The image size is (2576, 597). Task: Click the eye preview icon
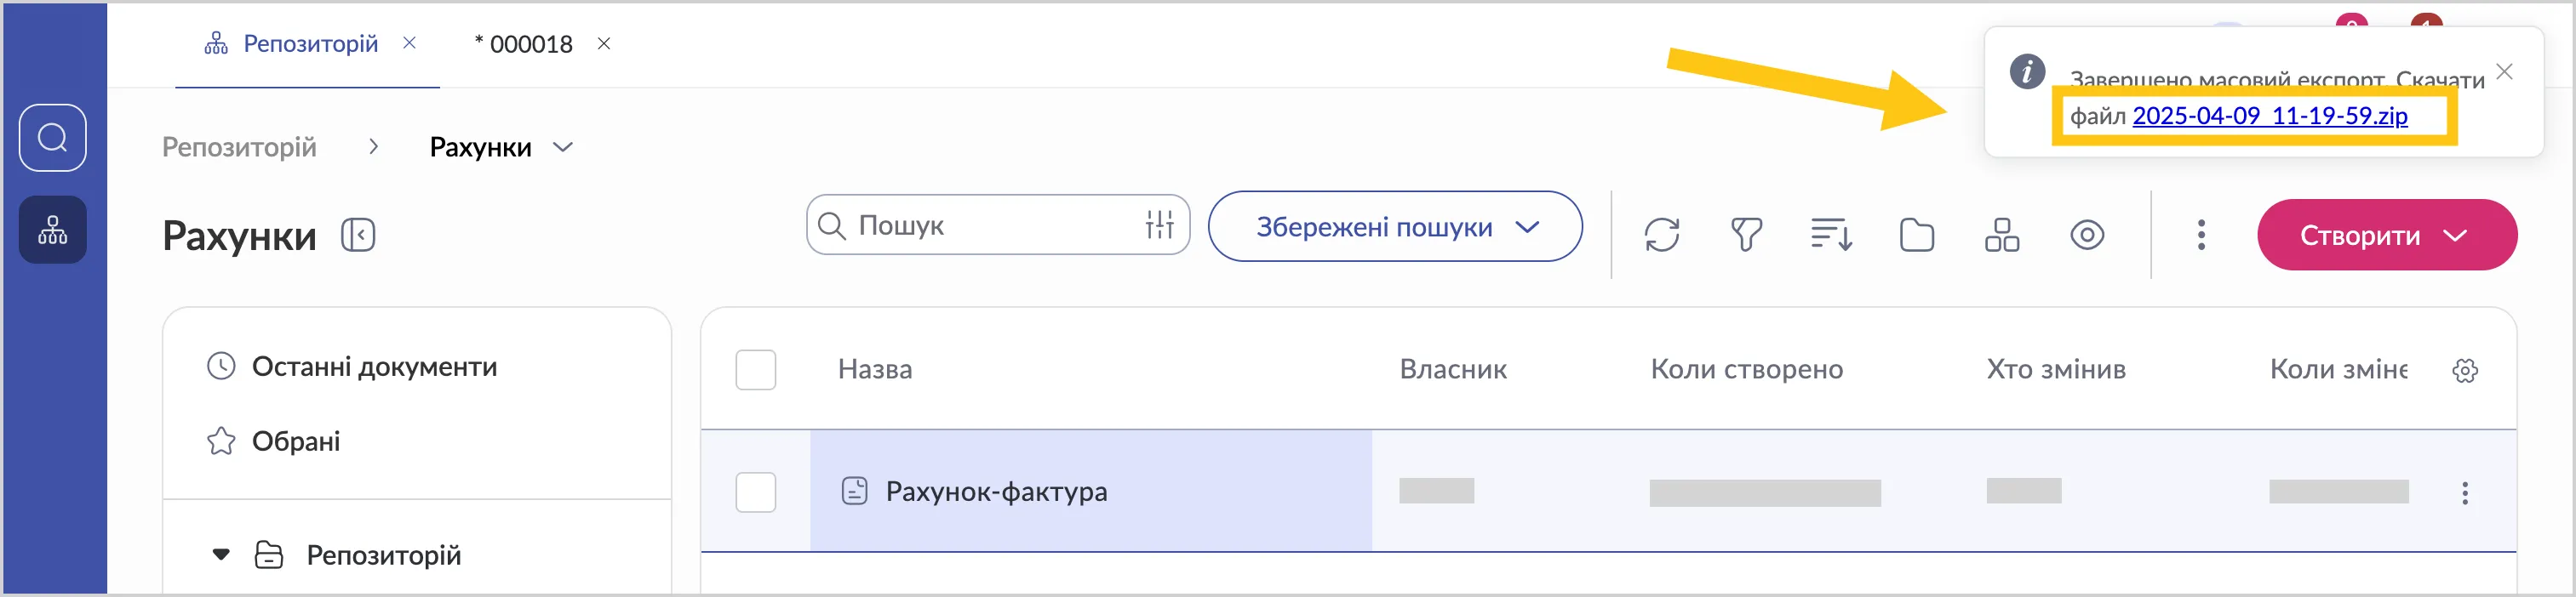[2087, 236]
